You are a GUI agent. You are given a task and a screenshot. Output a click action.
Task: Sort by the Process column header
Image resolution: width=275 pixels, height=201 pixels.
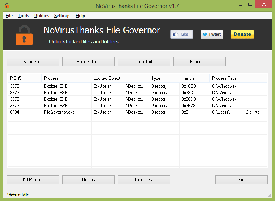[66, 78]
